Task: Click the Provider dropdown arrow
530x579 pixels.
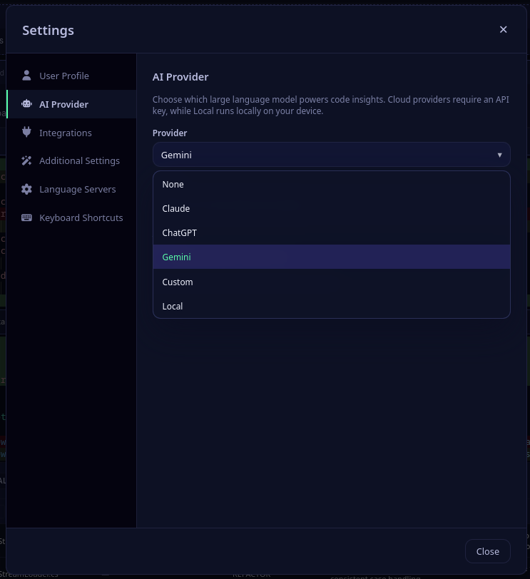Action: pos(499,154)
